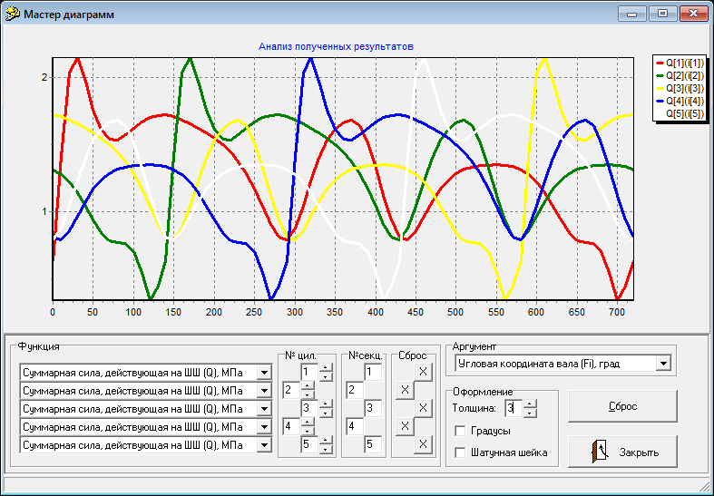The width and height of the screenshot is (714, 496).
Task: Click the Мастер диаграмм title bar app icon
Action: coord(13,15)
